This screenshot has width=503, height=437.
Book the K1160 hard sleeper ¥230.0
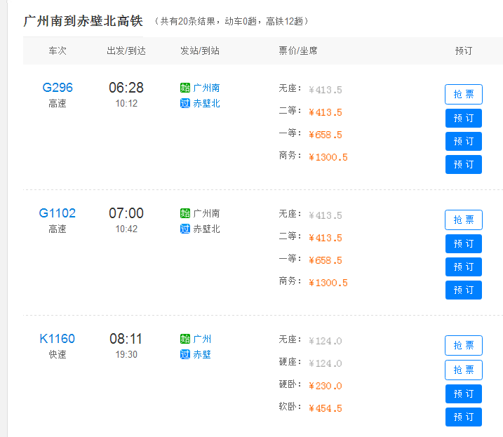464,394
